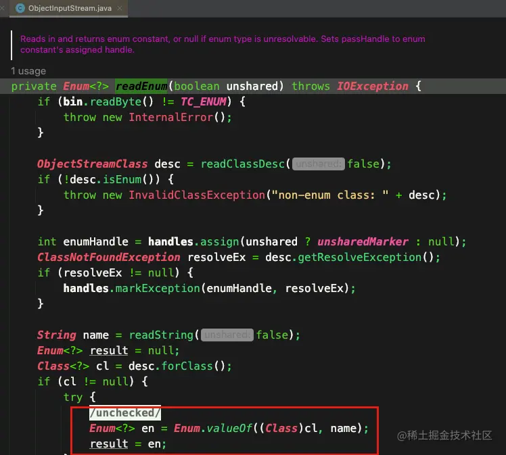Click 'unshared:' hint in readString call
This screenshot has width=506, height=455.
pyautogui.click(x=227, y=335)
